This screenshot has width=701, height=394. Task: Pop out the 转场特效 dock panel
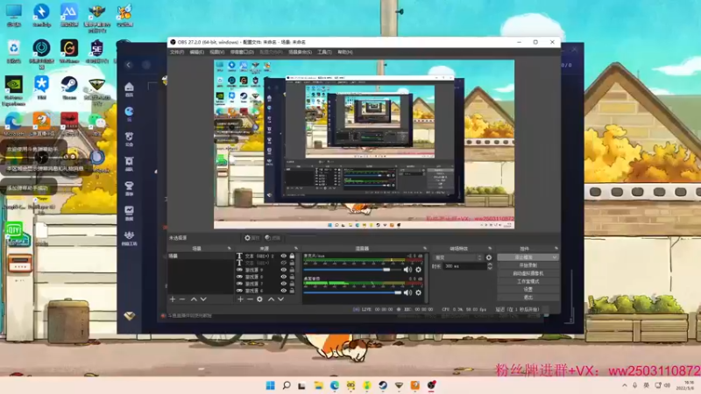490,249
